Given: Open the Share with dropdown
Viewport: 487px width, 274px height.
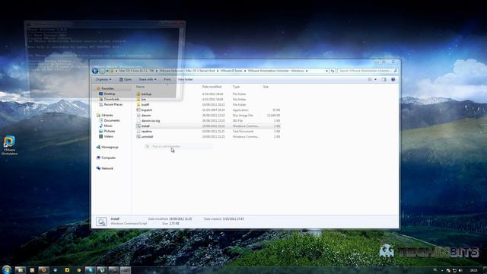Looking at the screenshot, I should 147,79.
